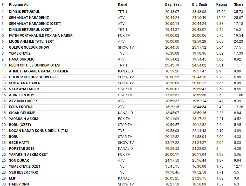Click the Program Adı column header
The image size is (246, 186).
point(19,4)
